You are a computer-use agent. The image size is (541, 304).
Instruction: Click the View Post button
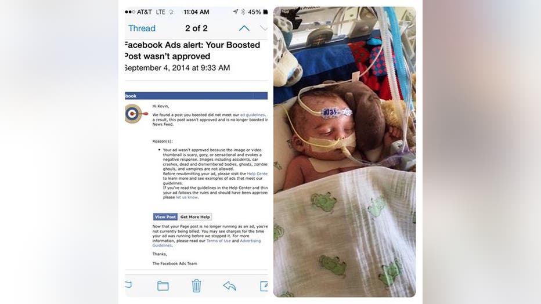[165, 217]
